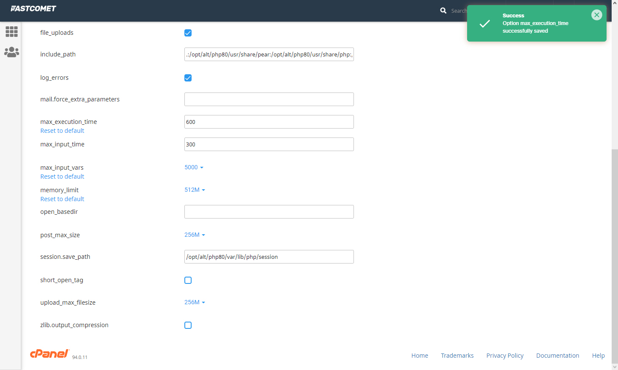
Task: Click the cPanel logo in footer
Action: coord(50,354)
